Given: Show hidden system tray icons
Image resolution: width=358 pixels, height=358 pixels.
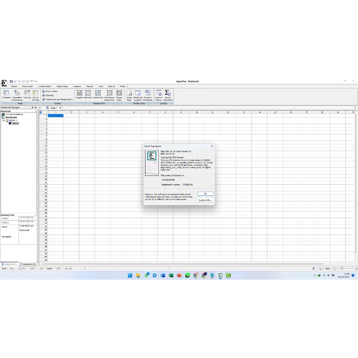Looking at the screenshot, I should [x=315, y=275].
